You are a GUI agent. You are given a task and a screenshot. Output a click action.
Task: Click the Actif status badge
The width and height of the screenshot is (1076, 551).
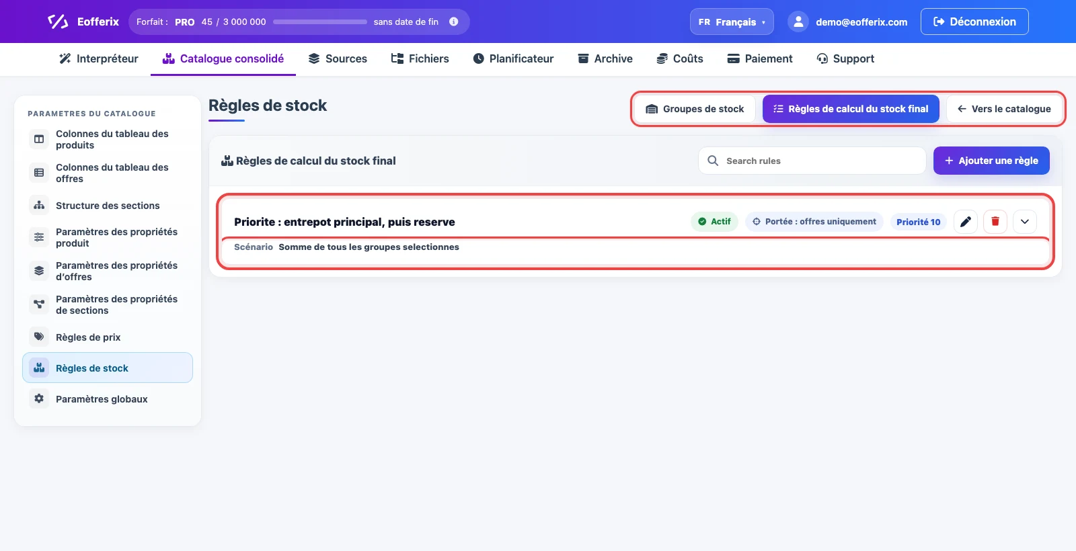click(714, 222)
